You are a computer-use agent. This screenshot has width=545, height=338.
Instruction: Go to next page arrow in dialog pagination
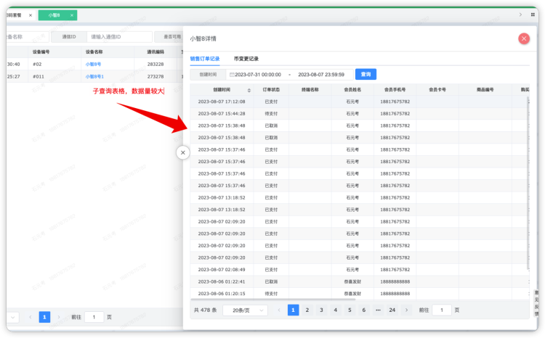point(408,310)
